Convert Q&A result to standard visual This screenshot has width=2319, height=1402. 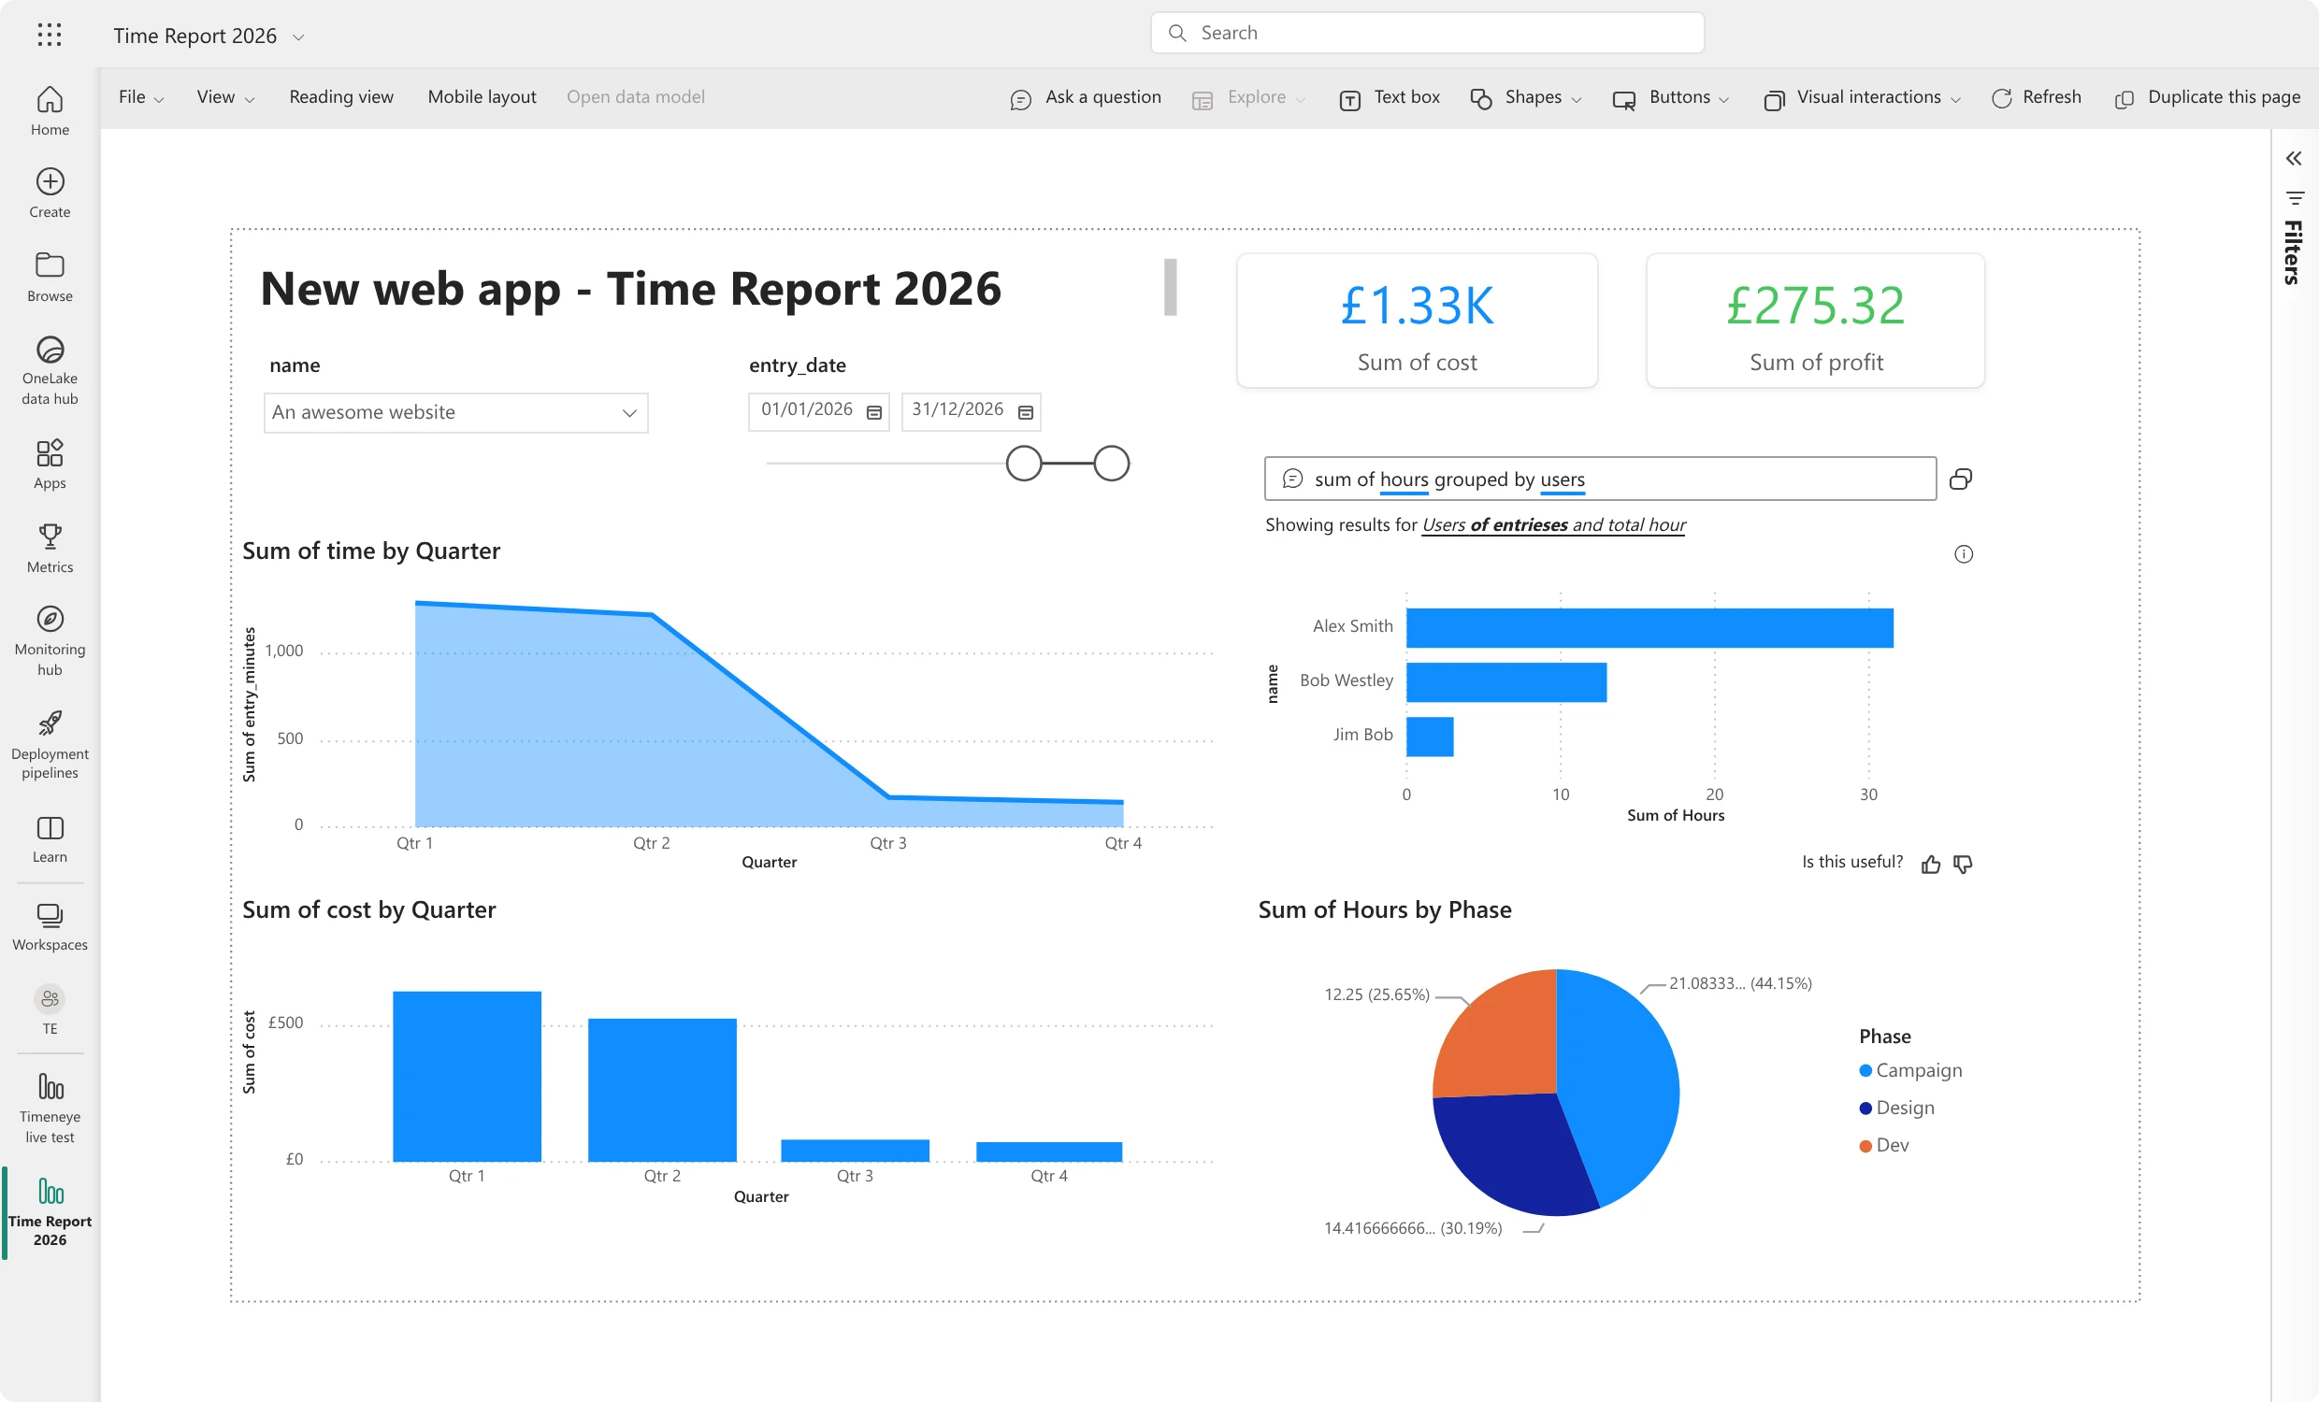[1961, 479]
